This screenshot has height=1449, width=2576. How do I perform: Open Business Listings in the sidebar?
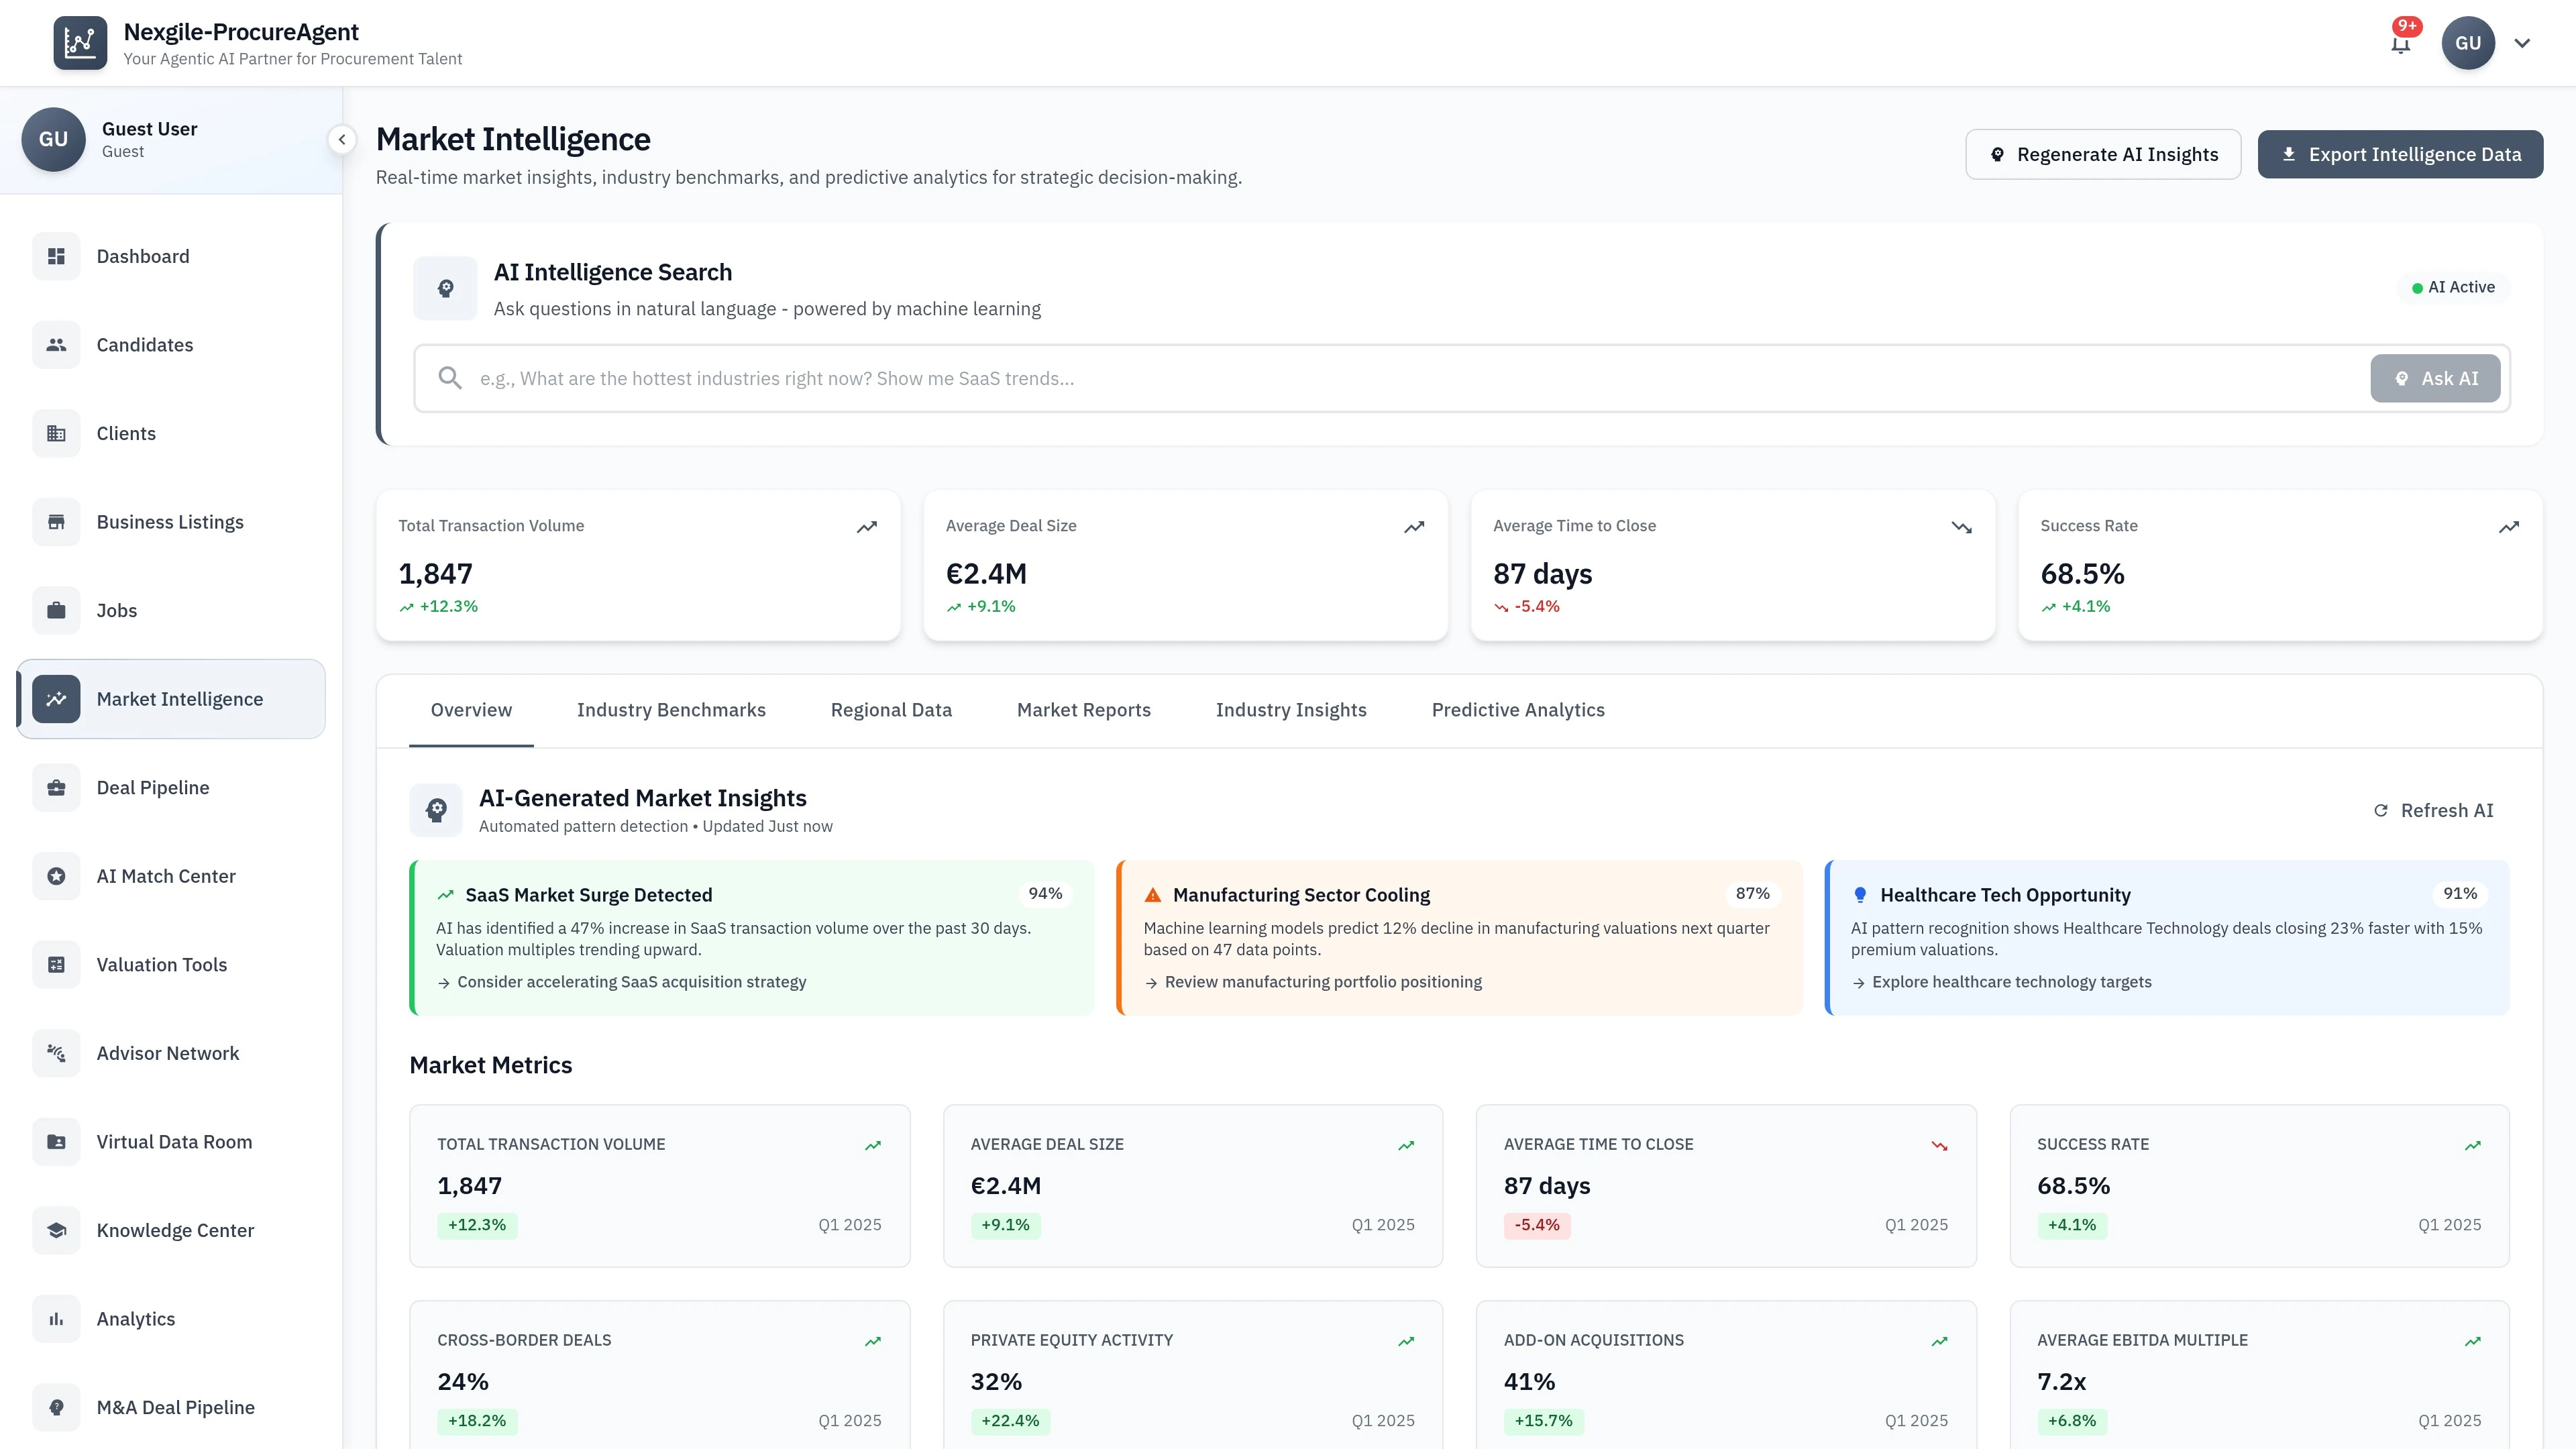tap(170, 522)
